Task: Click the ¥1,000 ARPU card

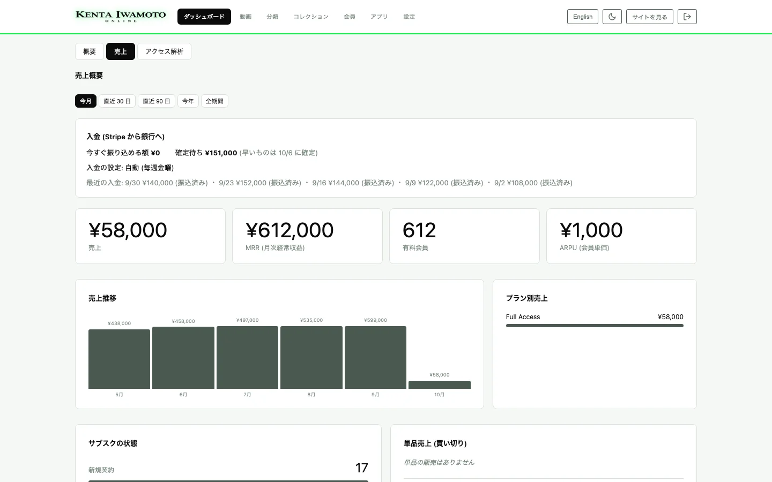Action: pos(621,236)
